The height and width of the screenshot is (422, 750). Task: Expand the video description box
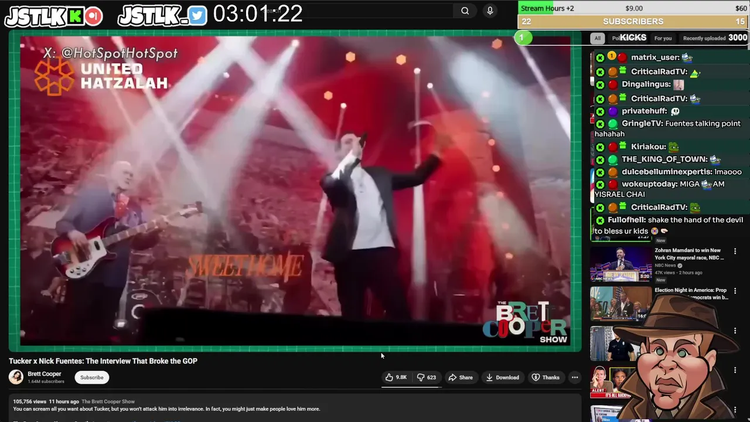(x=295, y=409)
